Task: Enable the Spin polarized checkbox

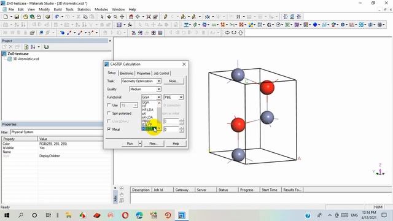Action: [x=109, y=113]
